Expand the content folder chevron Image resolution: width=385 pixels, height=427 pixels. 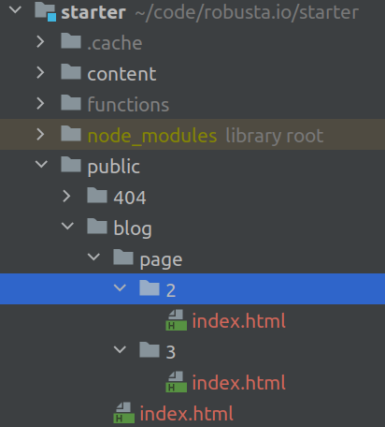click(x=40, y=72)
